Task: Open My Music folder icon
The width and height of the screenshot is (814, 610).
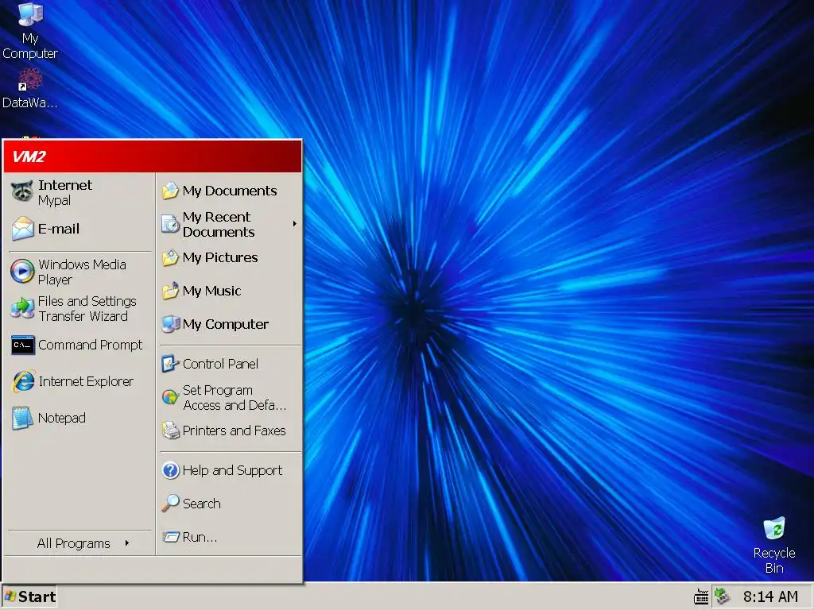Action: pos(170,291)
